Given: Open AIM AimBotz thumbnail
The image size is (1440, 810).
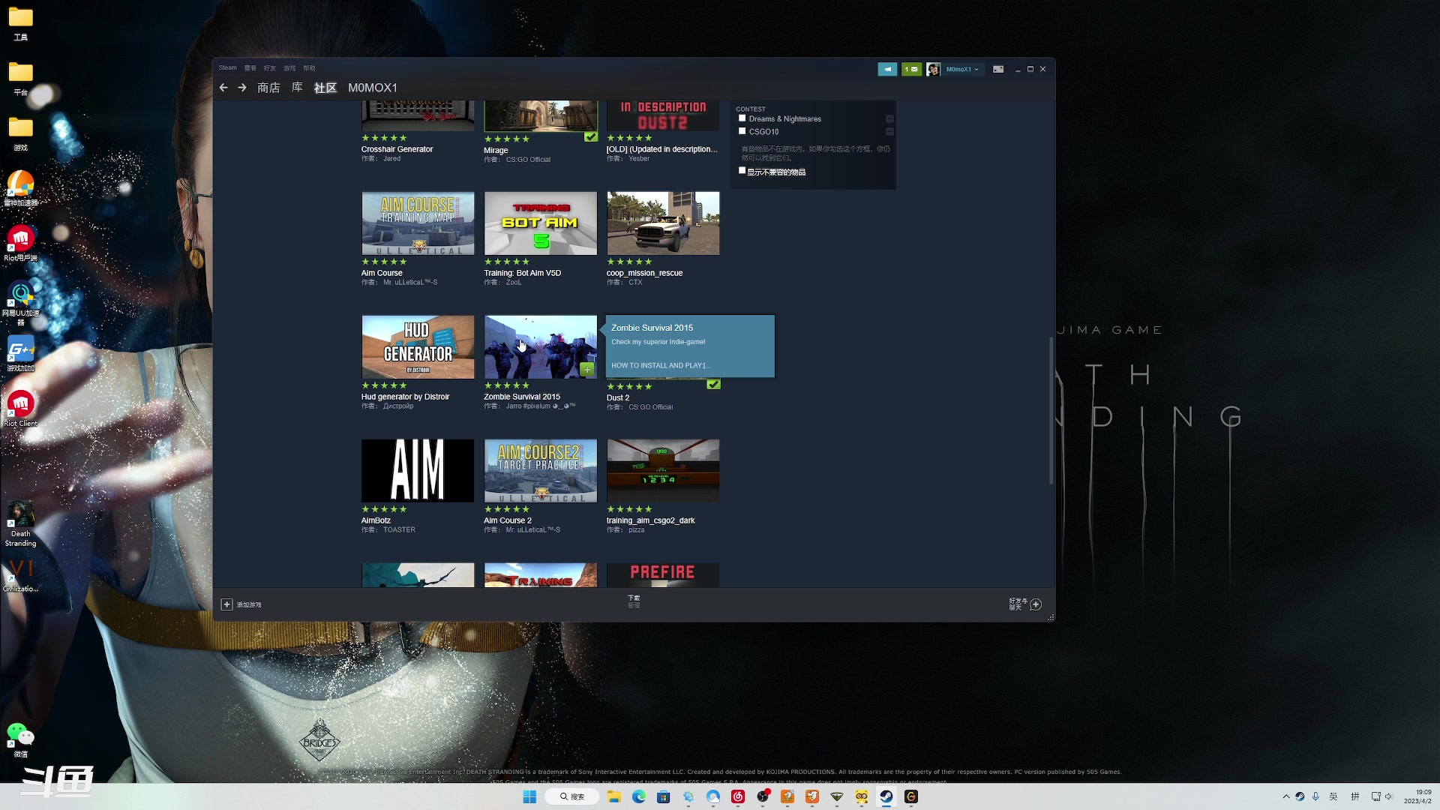Looking at the screenshot, I should [418, 471].
